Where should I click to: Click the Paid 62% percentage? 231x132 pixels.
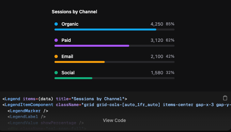[x=170, y=40]
